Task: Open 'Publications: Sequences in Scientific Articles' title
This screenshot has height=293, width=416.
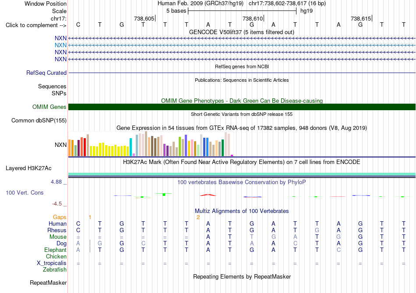Action: 242,80
